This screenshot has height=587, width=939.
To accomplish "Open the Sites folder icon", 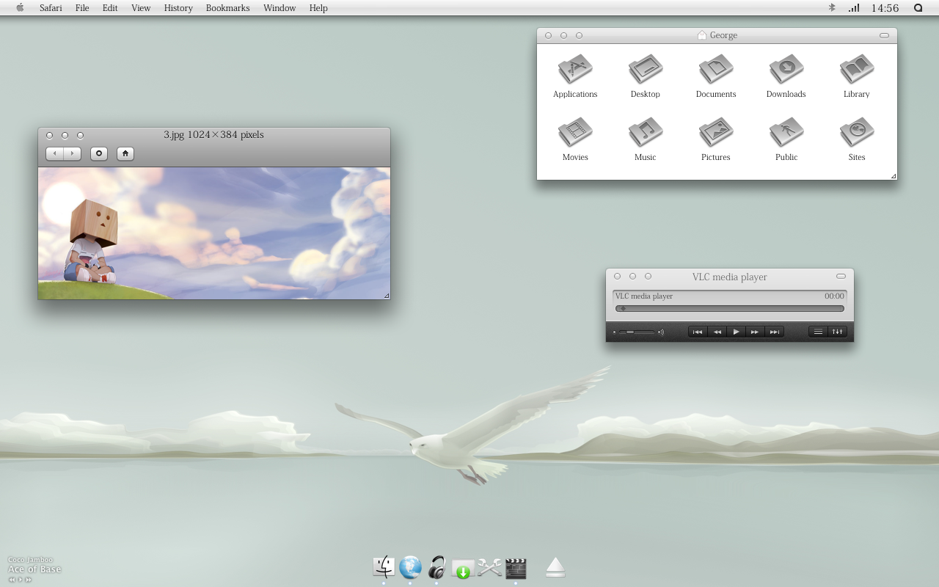I will pyautogui.click(x=857, y=134).
